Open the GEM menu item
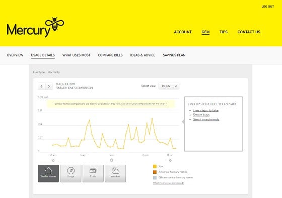Viewport: 282px width, 198px height. click(205, 32)
